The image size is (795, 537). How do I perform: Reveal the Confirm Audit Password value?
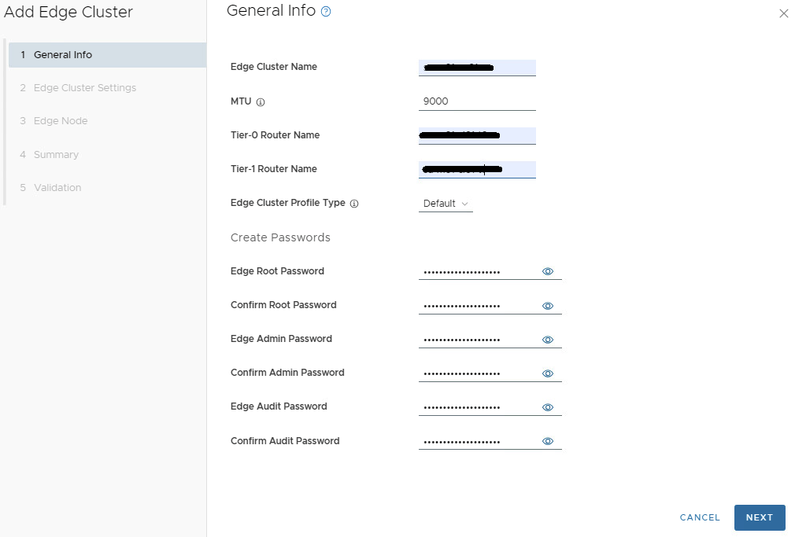(x=548, y=442)
